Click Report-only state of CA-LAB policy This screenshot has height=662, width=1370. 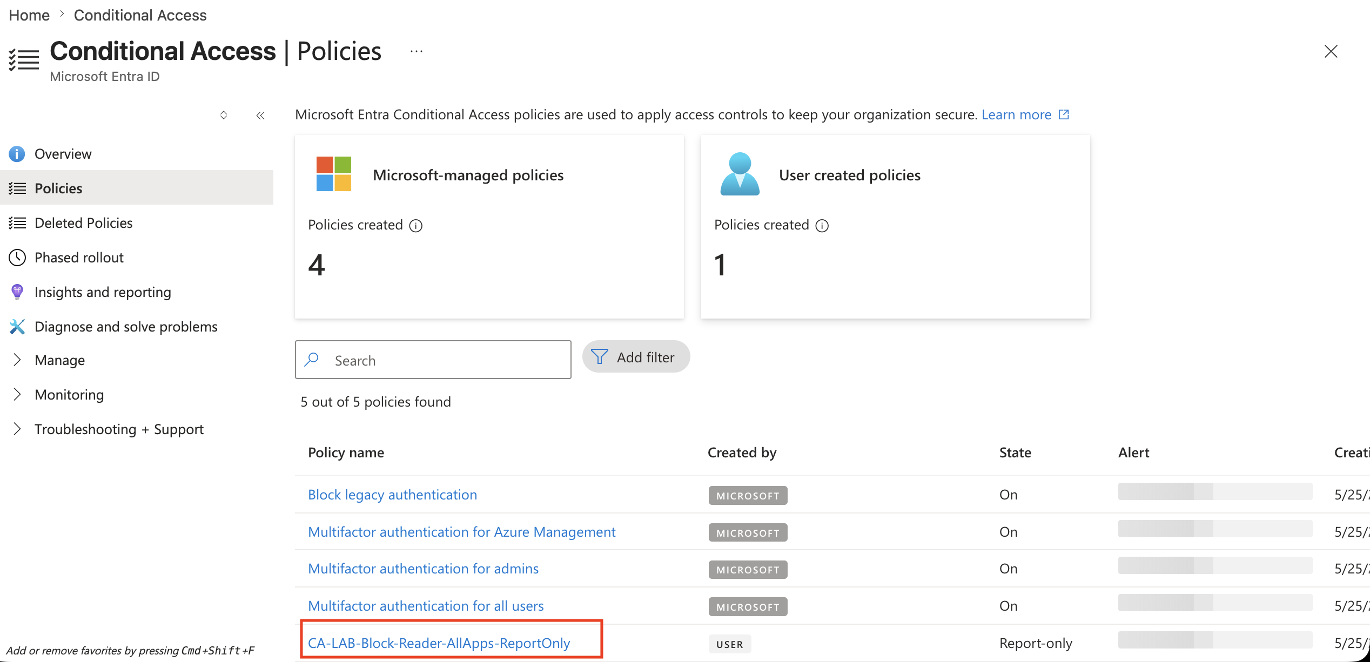click(x=1036, y=643)
